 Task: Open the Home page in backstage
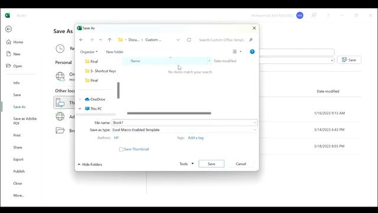pos(15,42)
